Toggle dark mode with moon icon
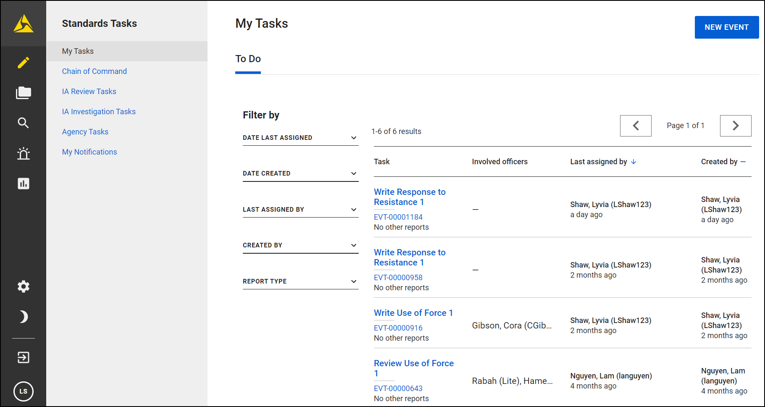 (x=24, y=317)
